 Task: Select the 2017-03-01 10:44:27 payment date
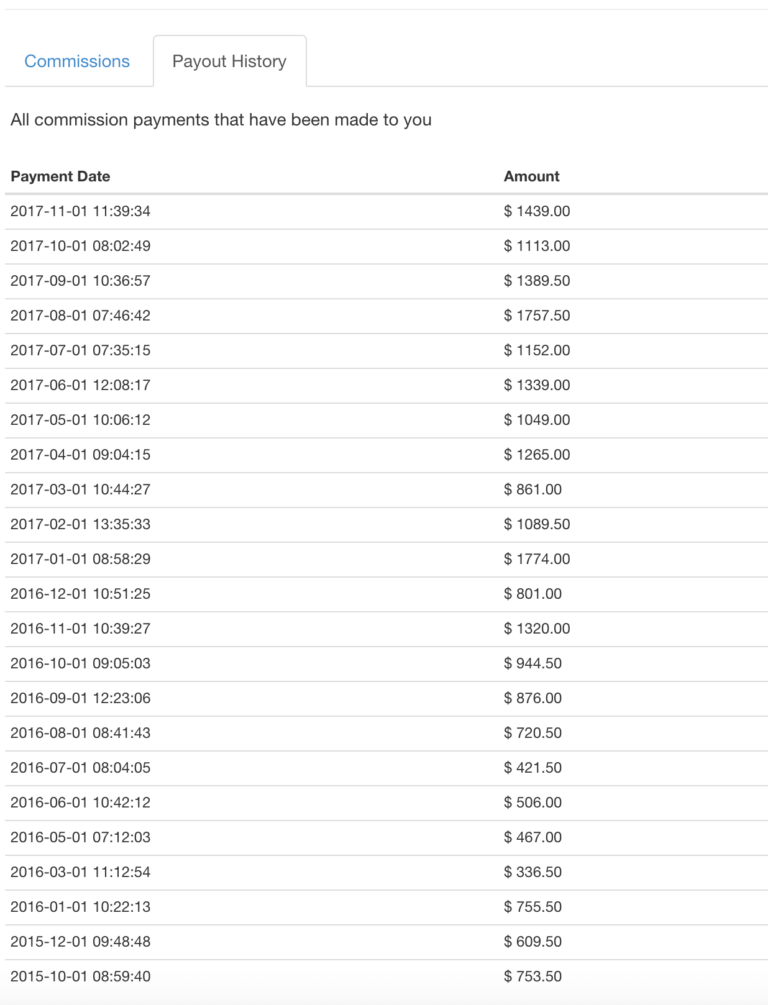point(80,489)
